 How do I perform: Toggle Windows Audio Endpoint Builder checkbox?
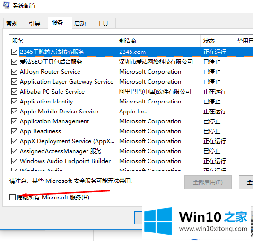coord(14,161)
